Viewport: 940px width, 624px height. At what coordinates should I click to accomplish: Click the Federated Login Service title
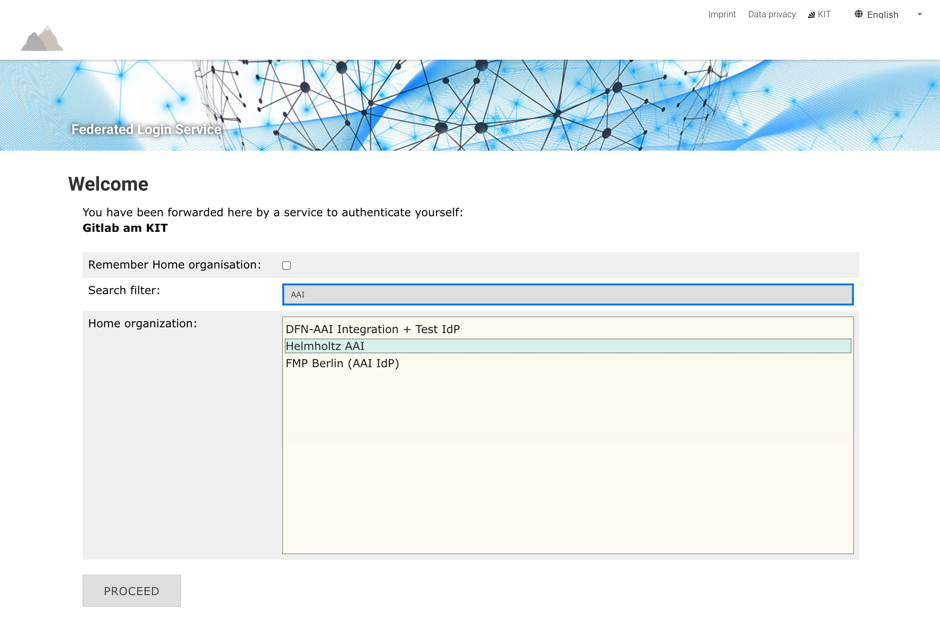click(x=146, y=129)
